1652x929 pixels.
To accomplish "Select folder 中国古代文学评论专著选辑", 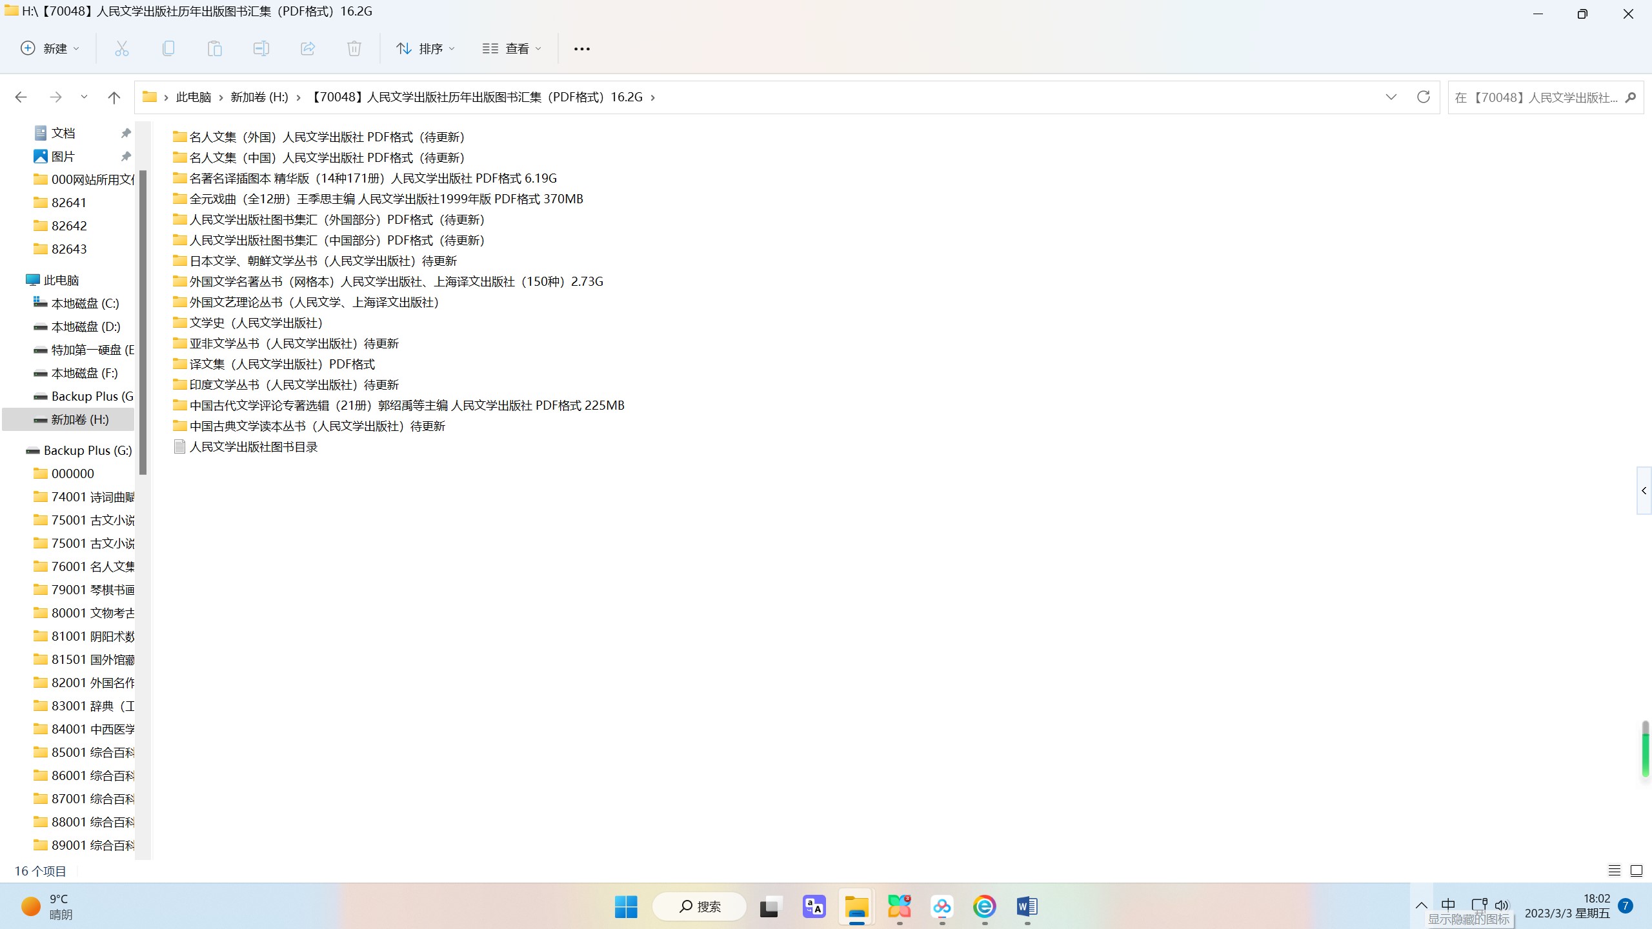I will [399, 405].
